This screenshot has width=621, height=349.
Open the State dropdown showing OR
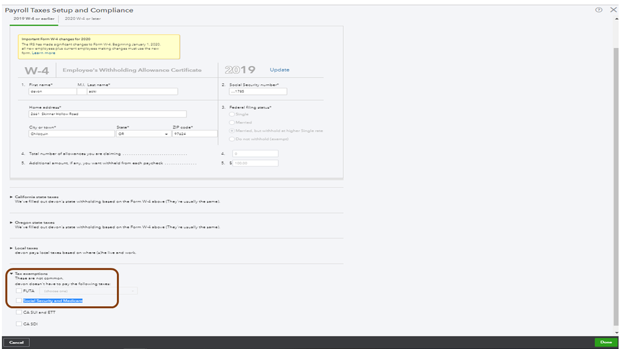pos(144,134)
